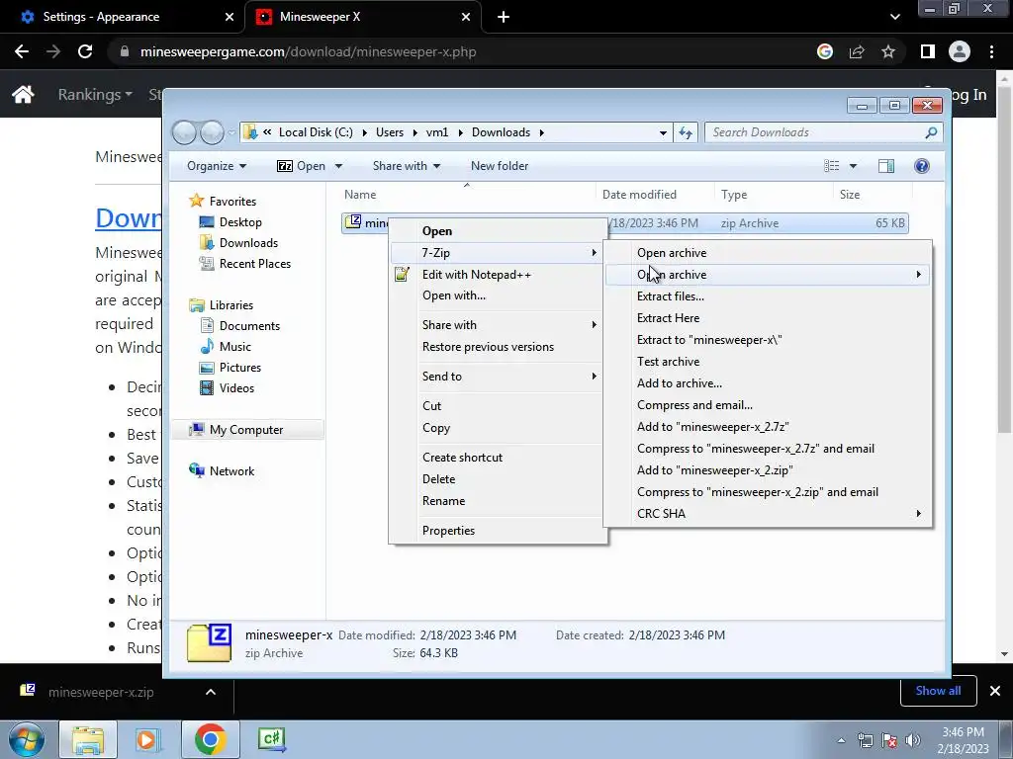Screen dimensions: 1013x759
Task: Switch to the Settings - Appearance tab
Action: [123, 17]
